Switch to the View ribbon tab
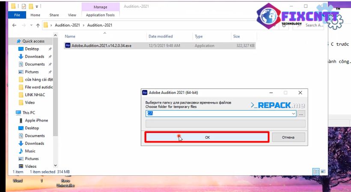 [72, 15]
